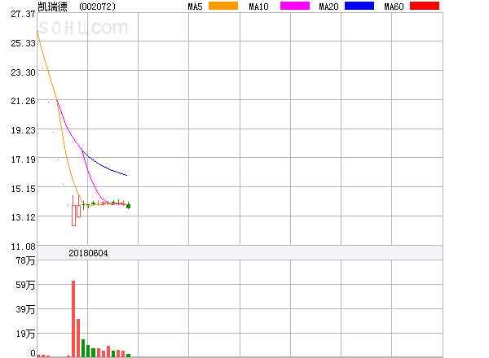Click the tallest green volume bar
This screenshot has width=489, height=358.
click(83, 348)
